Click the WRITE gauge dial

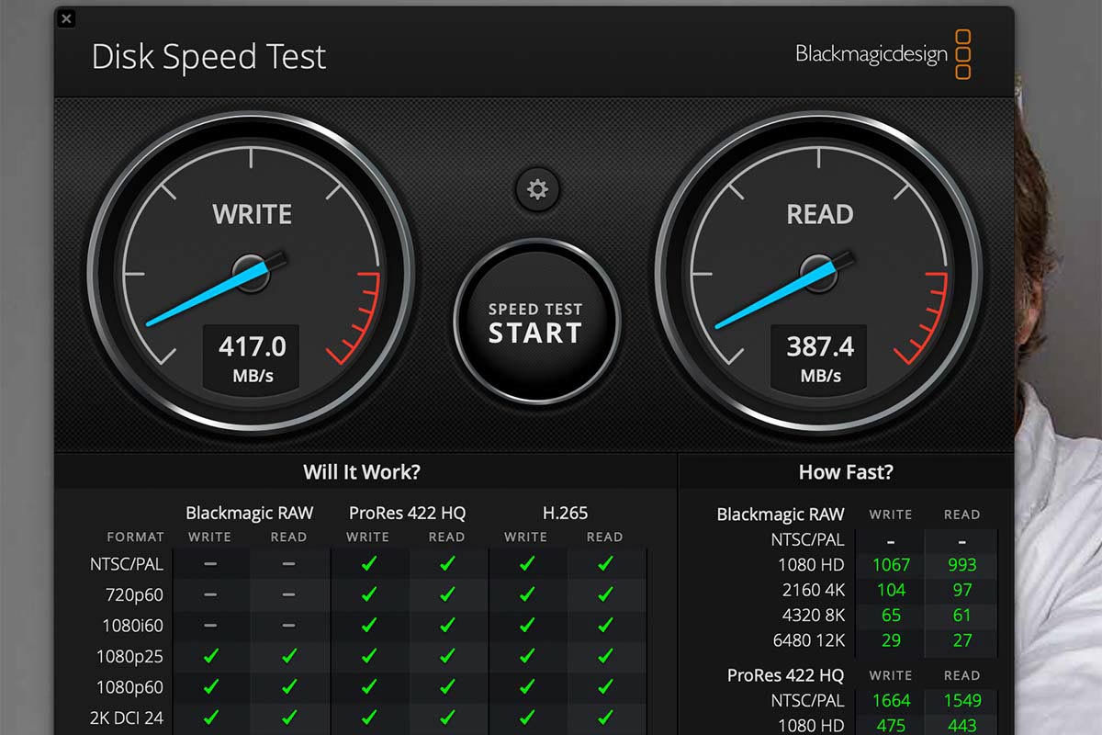pyautogui.click(x=251, y=272)
